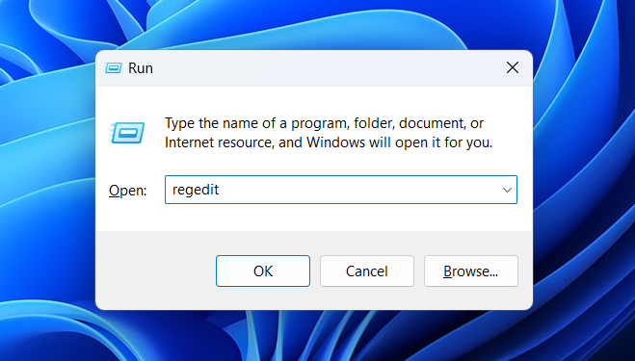Click the Run icon in the title bar
635x361 pixels.
pos(114,68)
